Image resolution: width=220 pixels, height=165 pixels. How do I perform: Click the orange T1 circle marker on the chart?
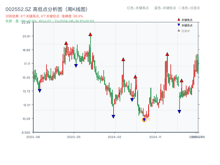pos(144,119)
